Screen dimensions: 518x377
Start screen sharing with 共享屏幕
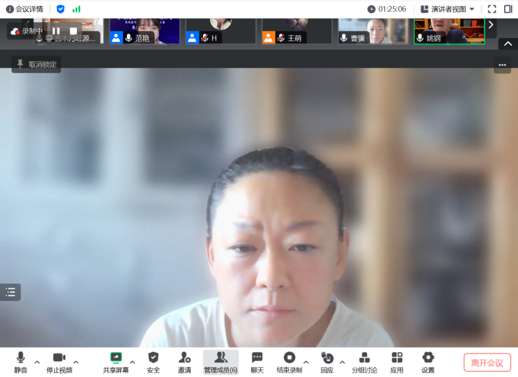point(116,362)
